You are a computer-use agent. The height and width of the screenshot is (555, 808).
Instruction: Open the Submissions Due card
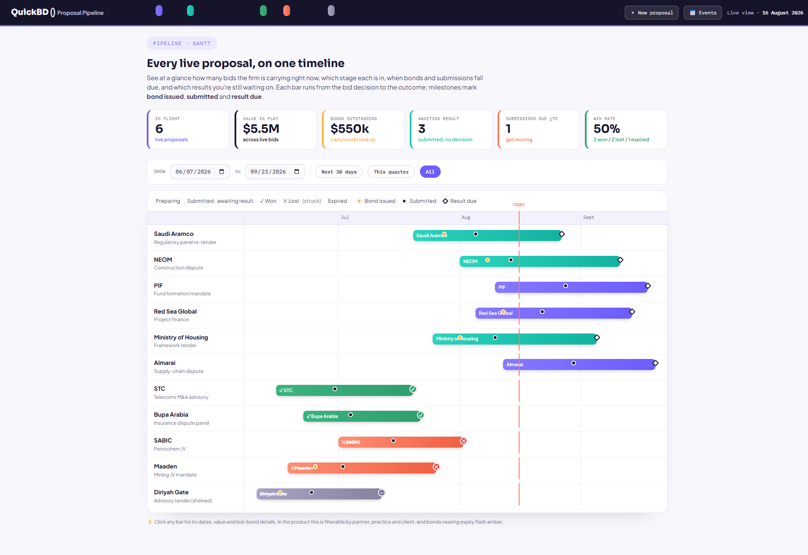pyautogui.click(x=539, y=129)
